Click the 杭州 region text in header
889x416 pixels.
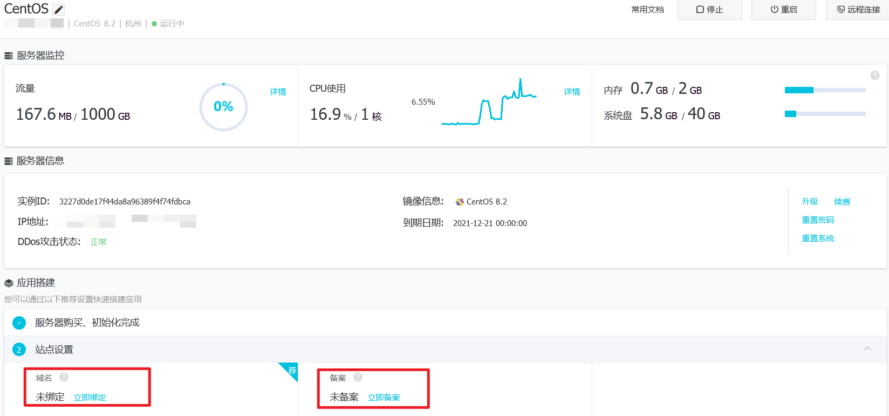[133, 24]
